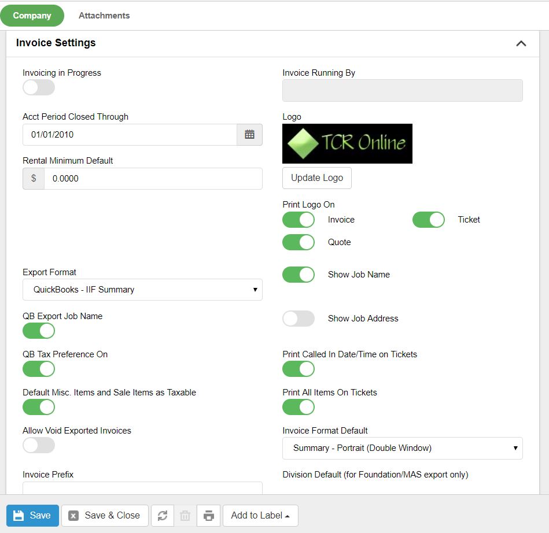Viewport: 549px width, 533px height.
Task: Toggle Allow Void Exported Invoices on
Action: point(39,445)
